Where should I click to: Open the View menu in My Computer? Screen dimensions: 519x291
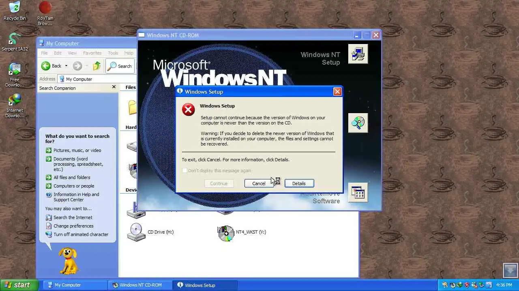[72, 53]
